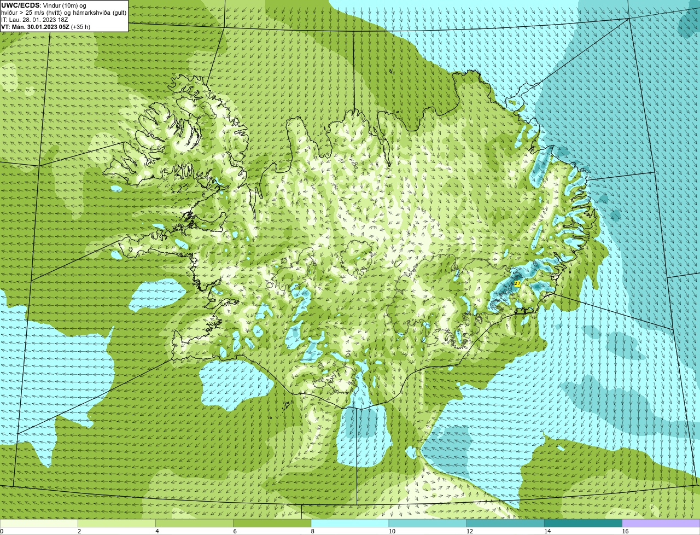Select the 14–16 m/s dark teal swatch
700x535 pixels.
tap(583, 524)
